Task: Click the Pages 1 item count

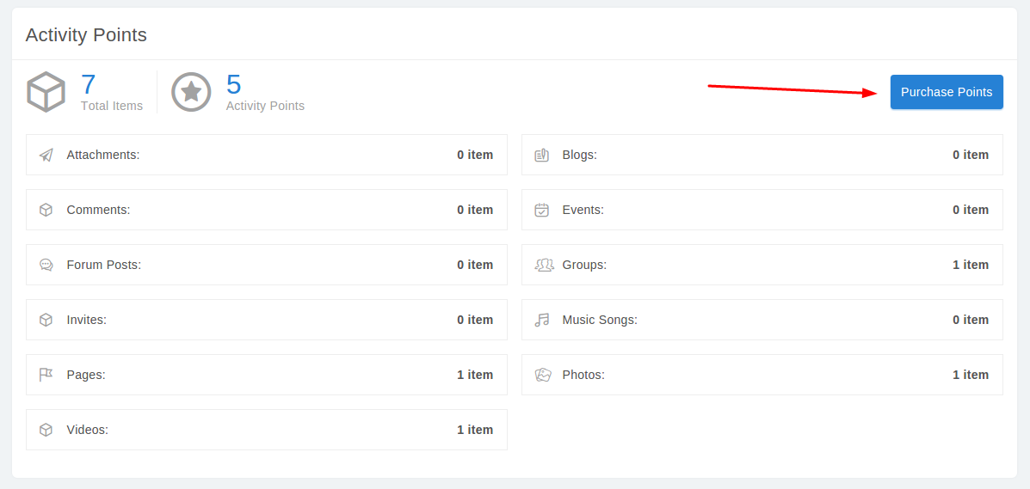Action: (x=475, y=375)
